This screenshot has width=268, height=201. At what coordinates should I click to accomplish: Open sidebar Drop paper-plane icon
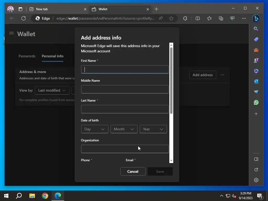[256, 92]
